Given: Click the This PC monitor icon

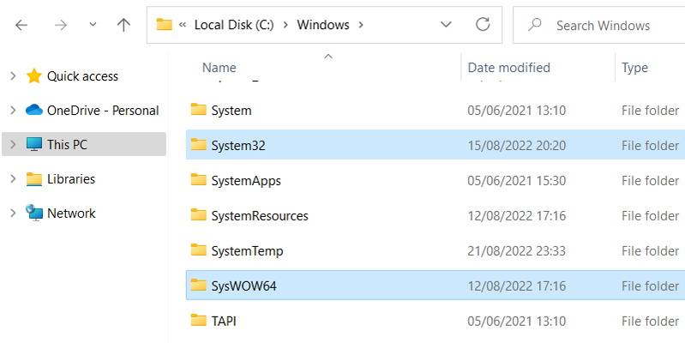Looking at the screenshot, I should pyautogui.click(x=34, y=145).
